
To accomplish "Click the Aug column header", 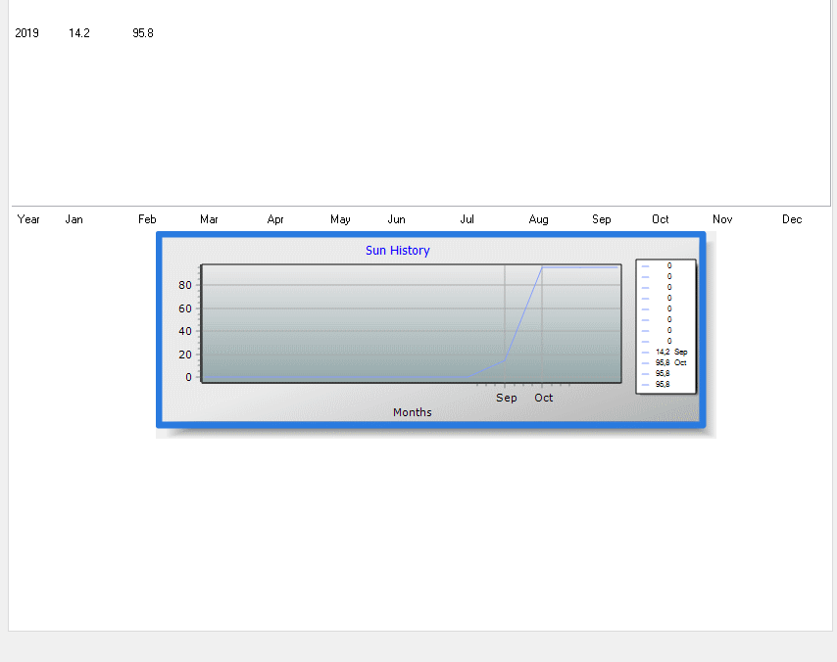I will 538,219.
